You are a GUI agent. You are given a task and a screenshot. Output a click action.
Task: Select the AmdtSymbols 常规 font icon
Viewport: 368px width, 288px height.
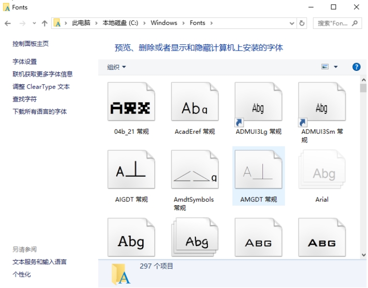(195, 170)
